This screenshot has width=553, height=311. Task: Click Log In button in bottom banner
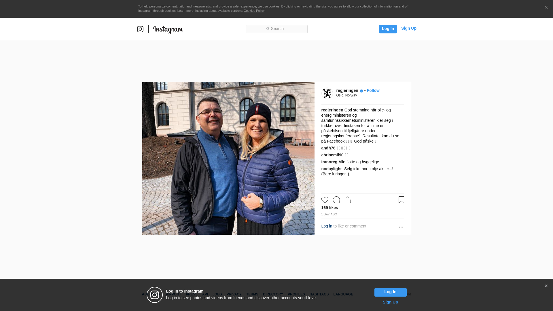click(x=390, y=292)
